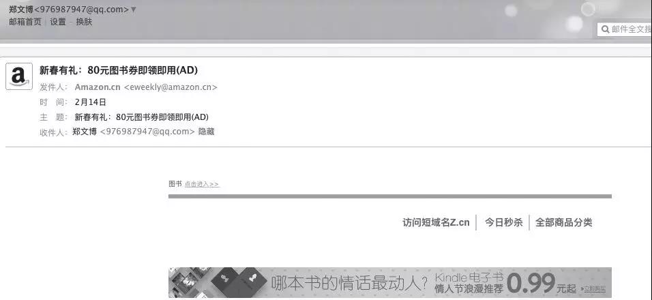The height and width of the screenshot is (300, 652).
Task: Click recipient name 郑文博 in header
Action: (x=85, y=132)
